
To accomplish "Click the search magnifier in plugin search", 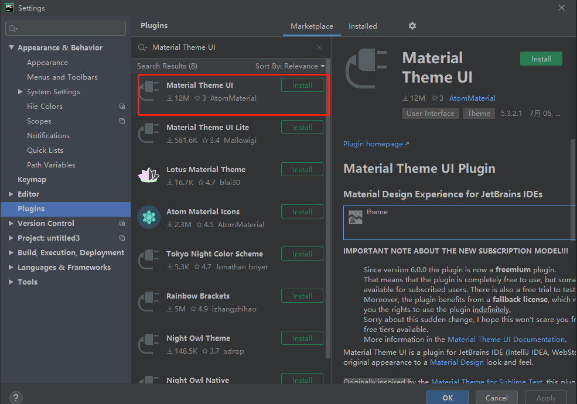I will [x=142, y=47].
